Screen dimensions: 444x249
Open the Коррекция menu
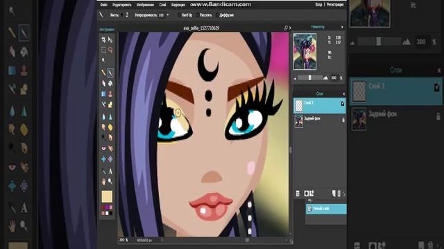click(178, 5)
